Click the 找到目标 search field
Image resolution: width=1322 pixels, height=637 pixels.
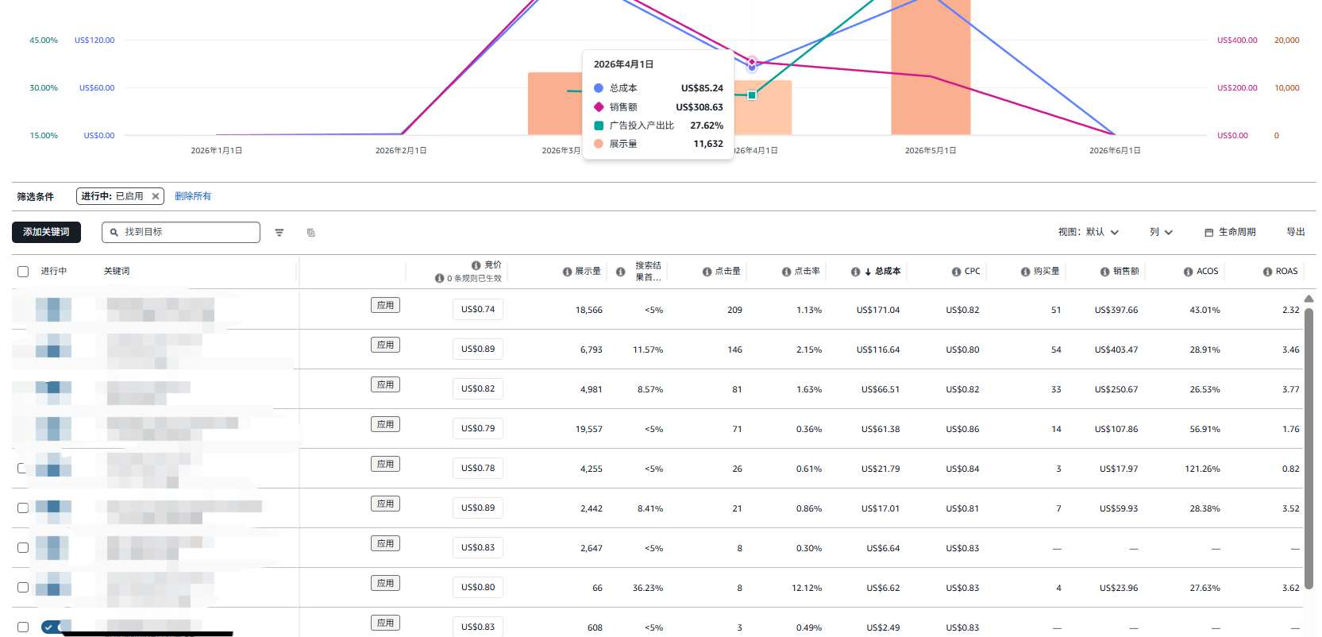click(x=181, y=232)
